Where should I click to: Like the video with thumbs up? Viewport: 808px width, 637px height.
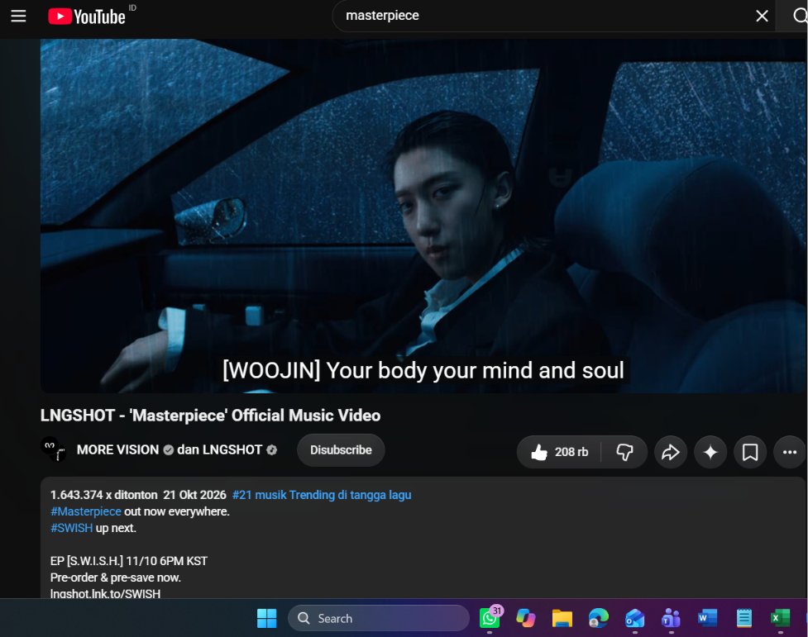[x=559, y=452]
